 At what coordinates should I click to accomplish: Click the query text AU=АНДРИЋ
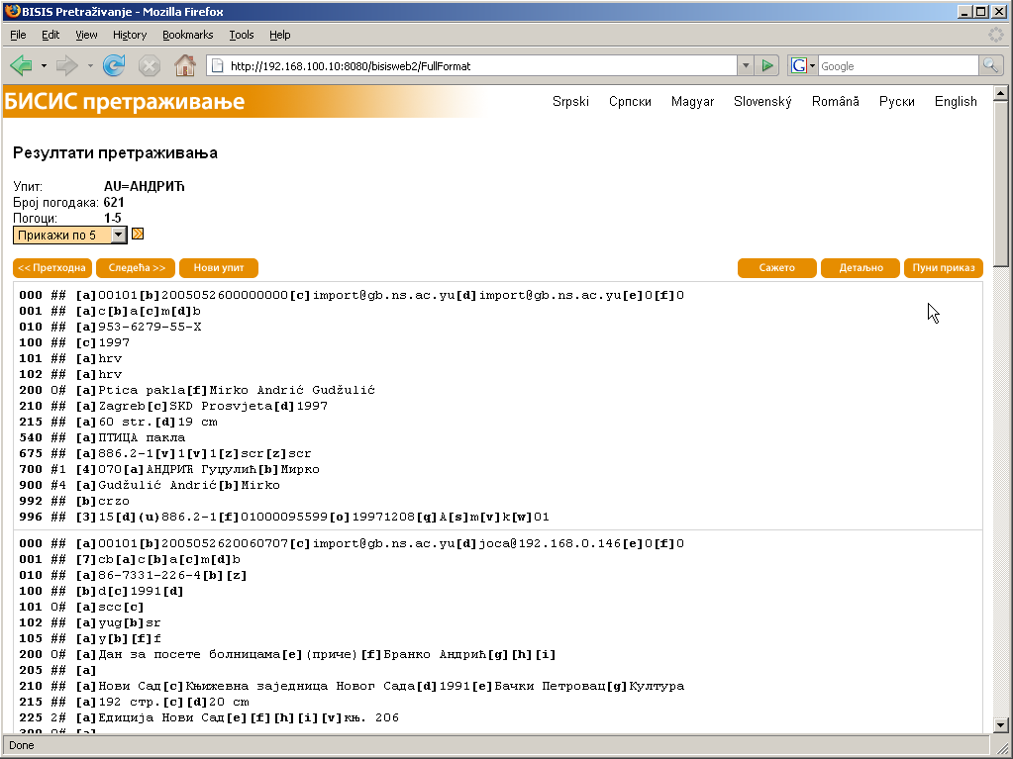[x=144, y=186]
